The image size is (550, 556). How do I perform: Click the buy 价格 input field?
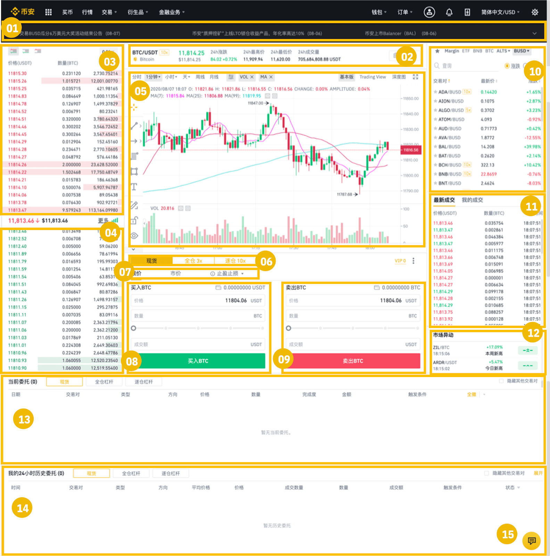198,301
